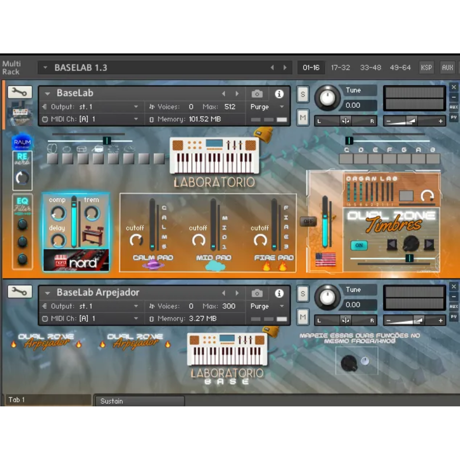This screenshot has height=460, width=460.
Task: Click BaseLab Arpejador next instrument arrow
Action: click(237, 293)
